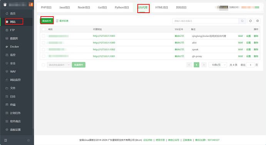266x145 pixels.
Task: Switch to Python项目 tab
Action: [x=122, y=7]
